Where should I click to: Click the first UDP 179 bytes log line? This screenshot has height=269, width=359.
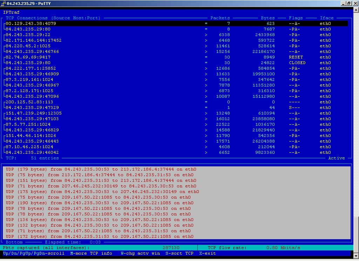pyautogui.click(x=101, y=169)
